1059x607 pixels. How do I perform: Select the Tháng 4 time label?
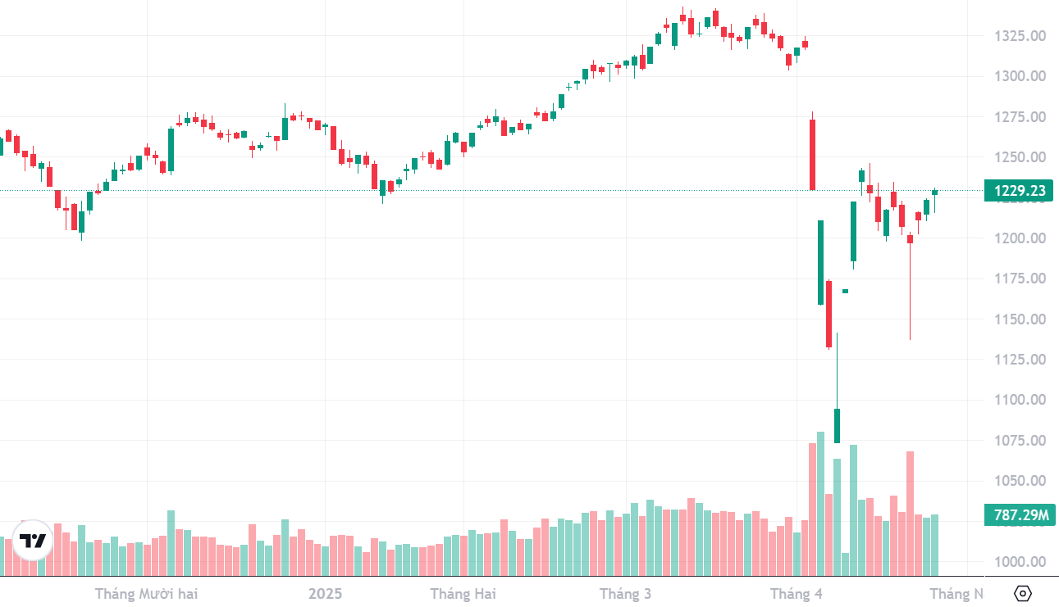point(796,594)
